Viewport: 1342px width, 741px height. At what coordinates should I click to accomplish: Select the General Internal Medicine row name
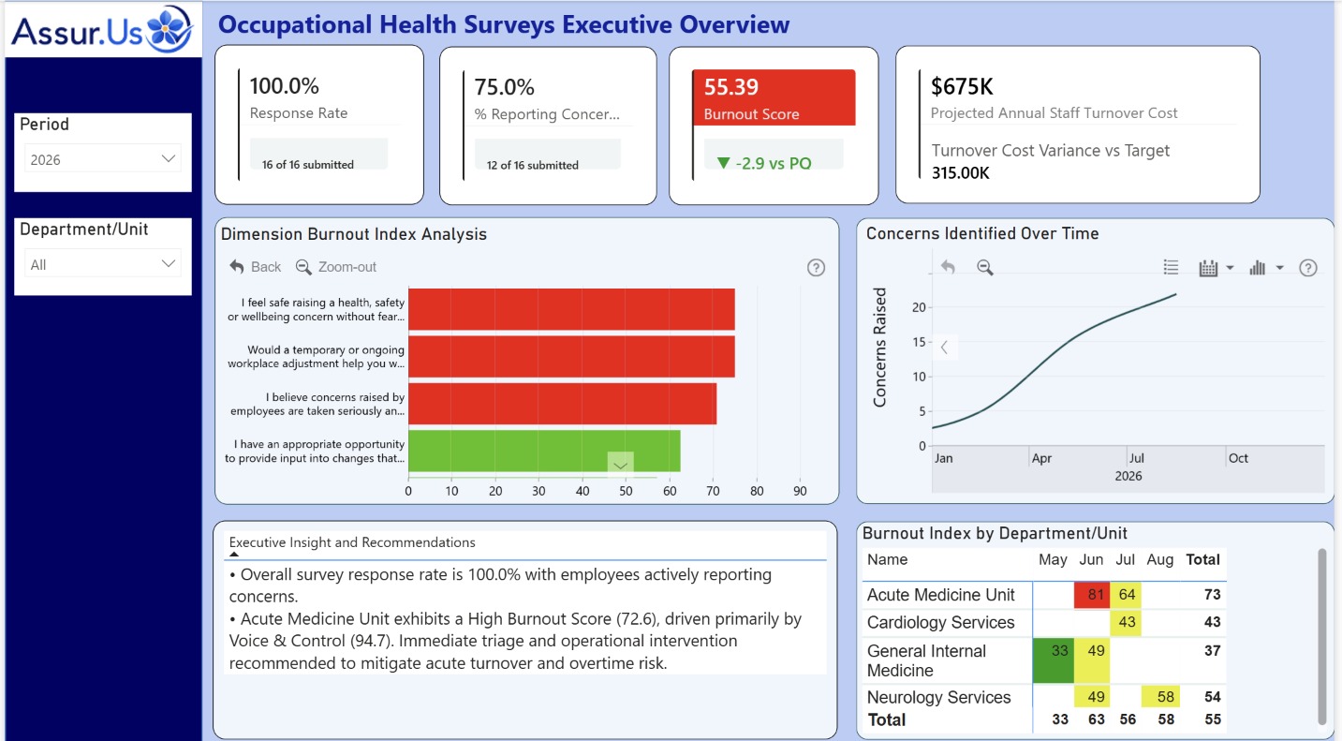coord(927,660)
